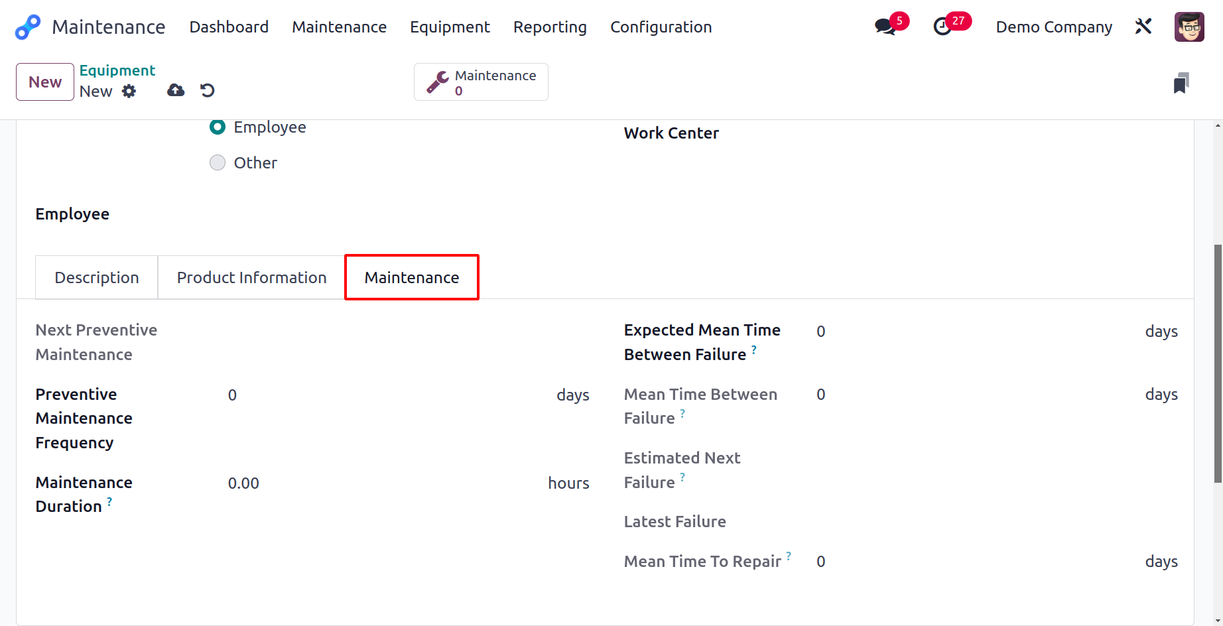Save record with cloud upload icon
This screenshot has height=626, width=1223.
[176, 90]
